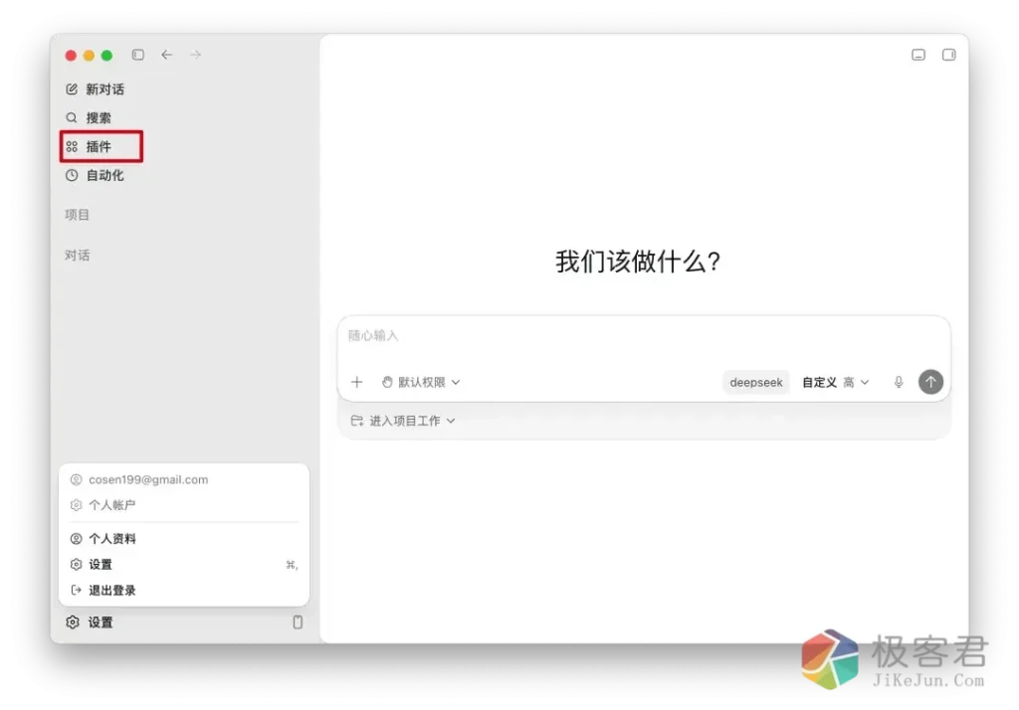Open the 自定义 高 dropdown
The image size is (1019, 710).
pyautogui.click(x=835, y=382)
